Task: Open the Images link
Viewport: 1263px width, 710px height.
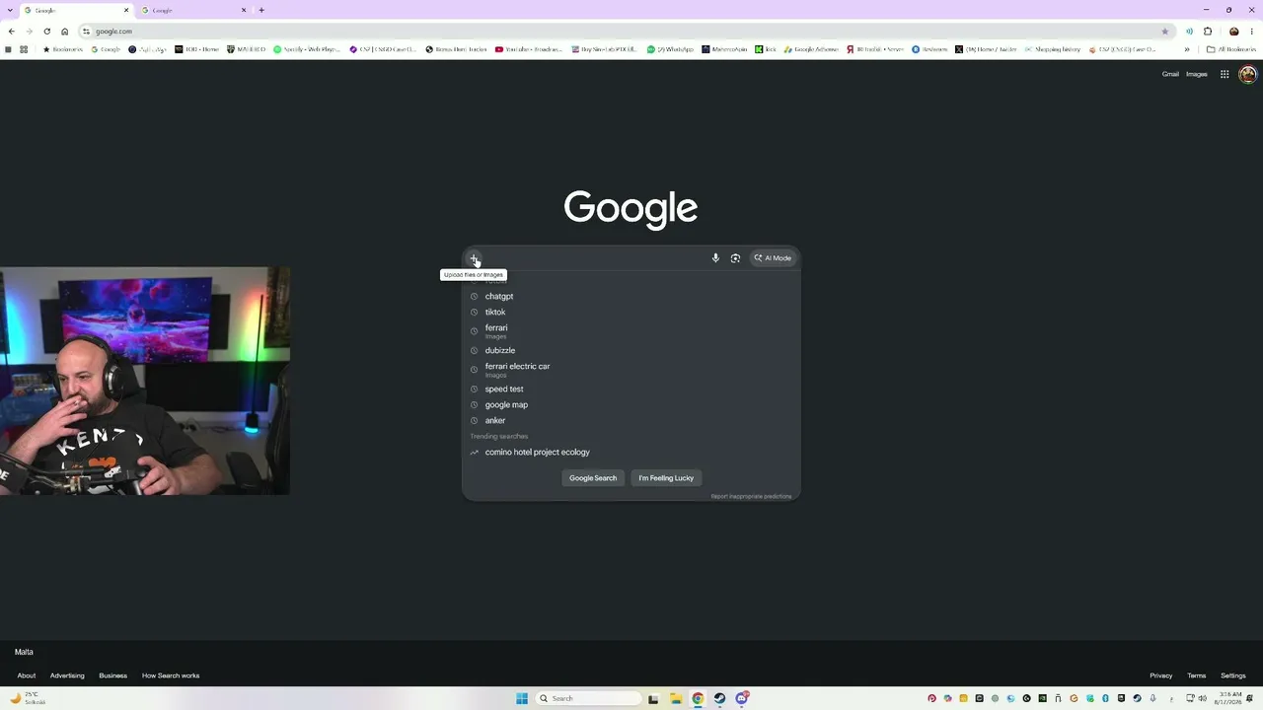Action: point(1197,74)
